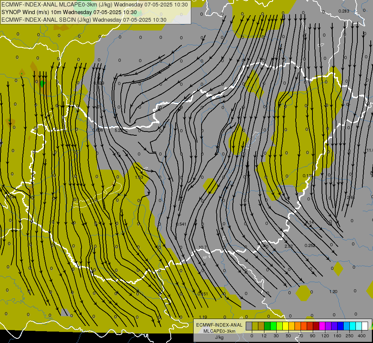Click the map value 0.252
Image resolution: width=373 pixels, height=343 pixels.
tap(310, 245)
